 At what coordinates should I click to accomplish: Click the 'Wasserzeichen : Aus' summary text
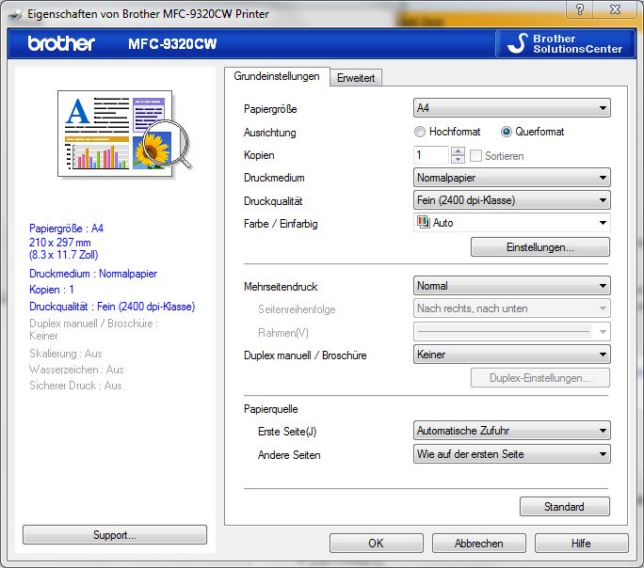76,370
